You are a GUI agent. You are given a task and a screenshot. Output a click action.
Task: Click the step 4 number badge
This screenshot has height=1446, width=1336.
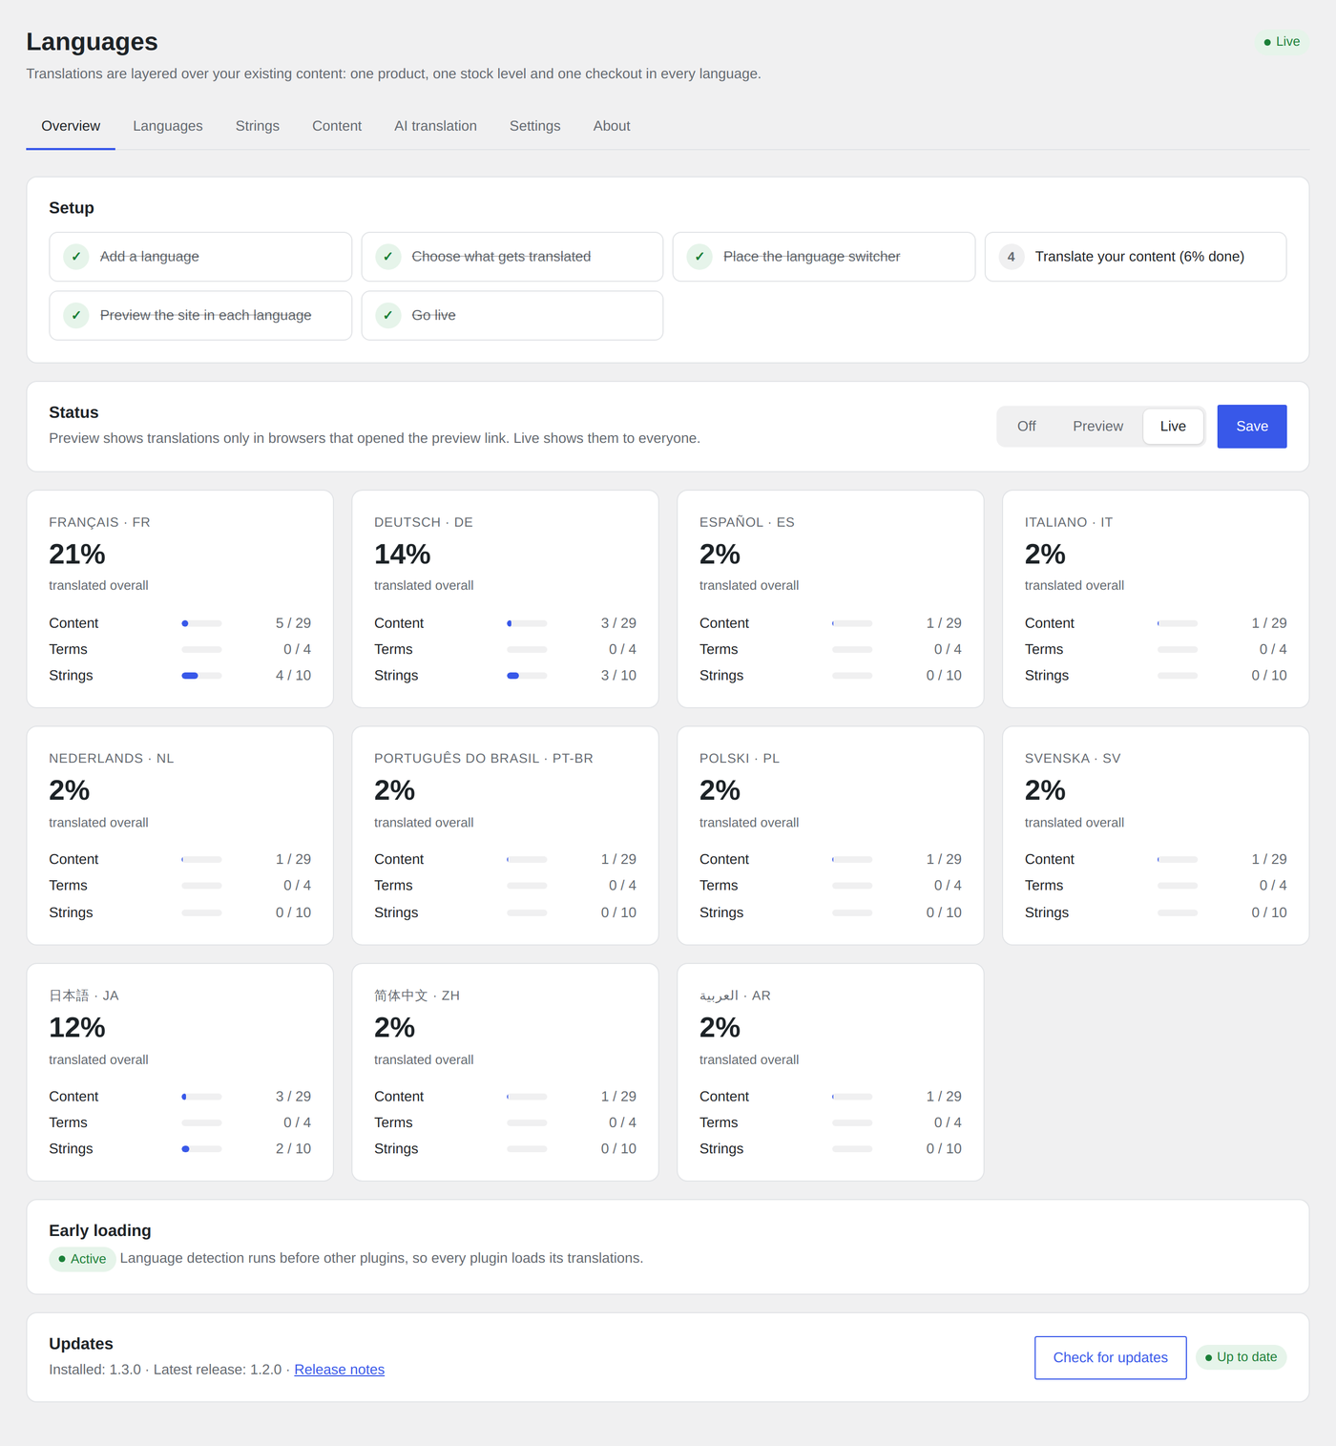(x=1012, y=257)
